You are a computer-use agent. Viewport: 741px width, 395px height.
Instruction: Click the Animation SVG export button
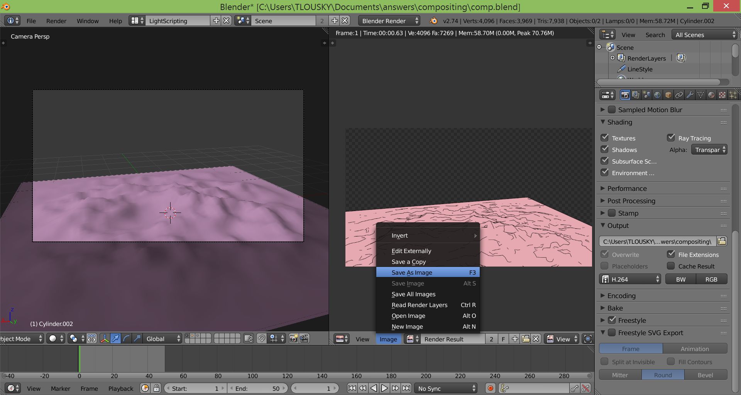[695, 349]
